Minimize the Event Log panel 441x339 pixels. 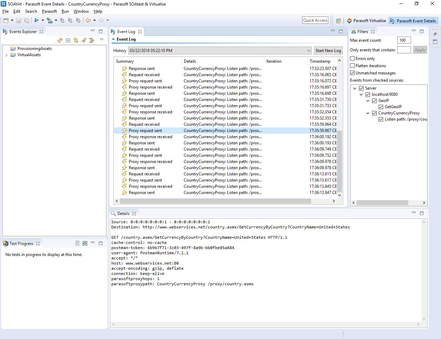333,31
